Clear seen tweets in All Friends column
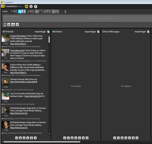The height and width of the screenshot is (144, 152). point(28,138)
